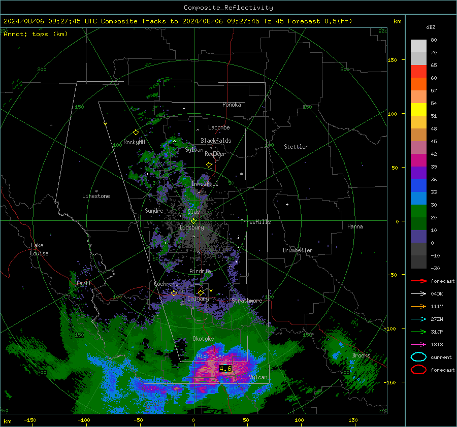
Task: Click the Sylvan town label
Action: pyautogui.click(x=194, y=150)
